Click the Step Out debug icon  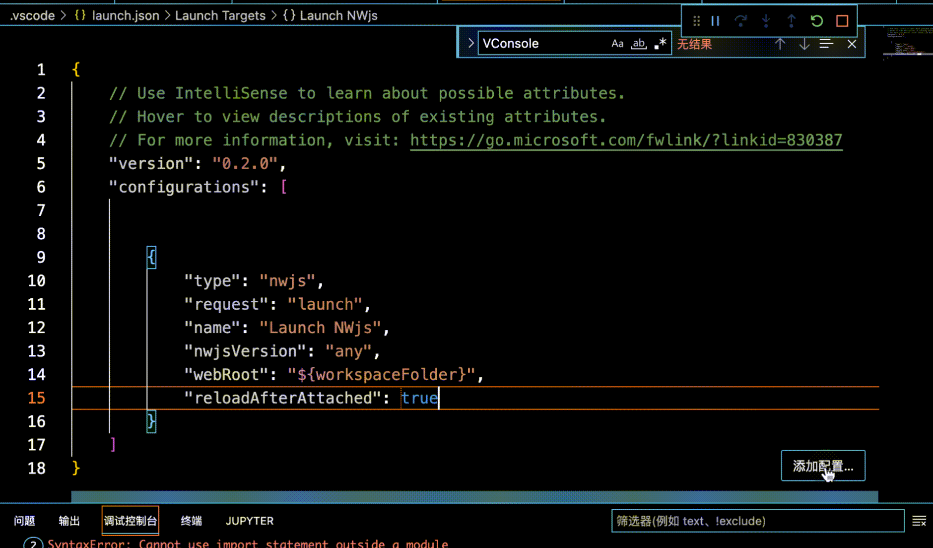tap(791, 21)
